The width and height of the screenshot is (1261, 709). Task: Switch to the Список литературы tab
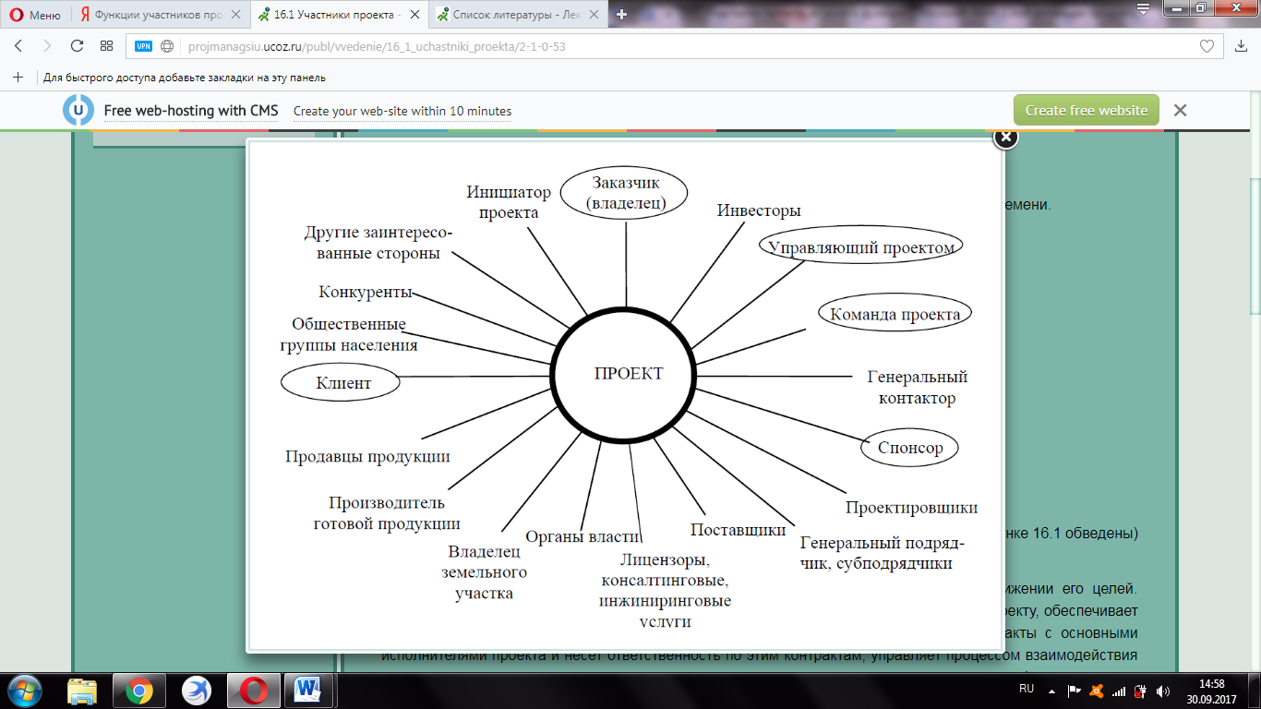[518, 15]
